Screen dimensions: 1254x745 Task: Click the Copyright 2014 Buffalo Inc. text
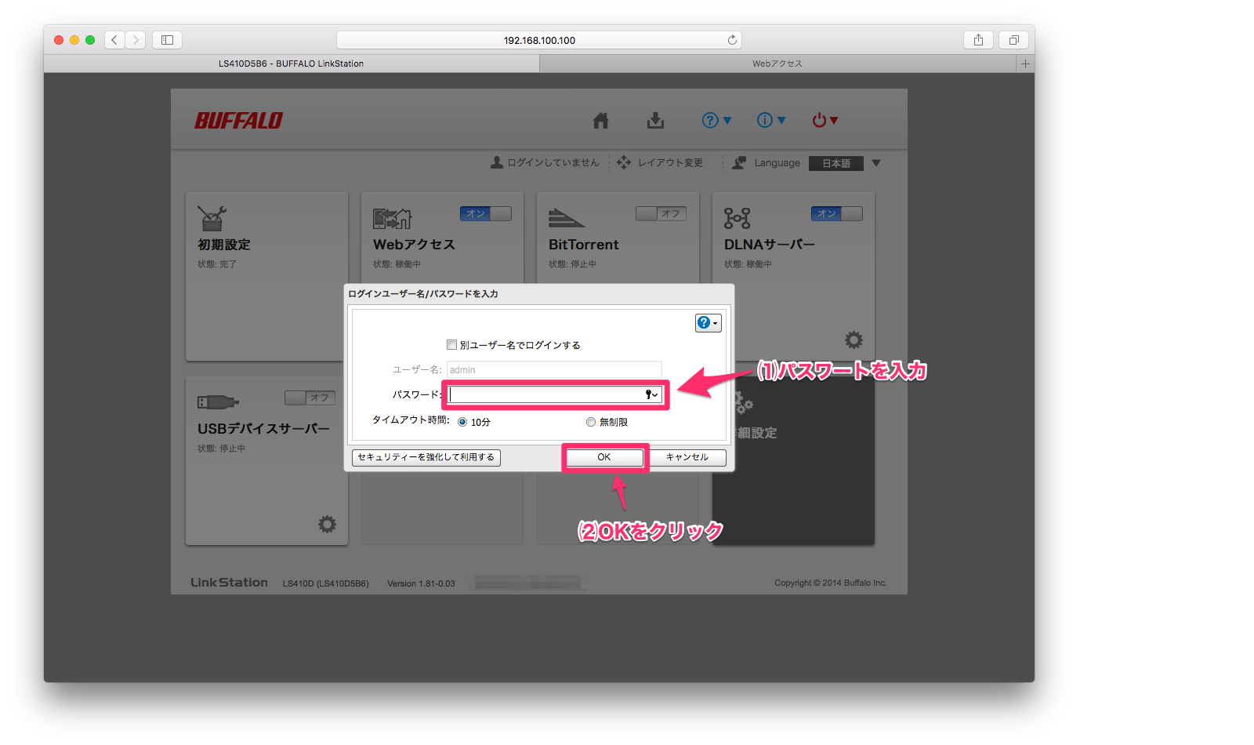(831, 583)
